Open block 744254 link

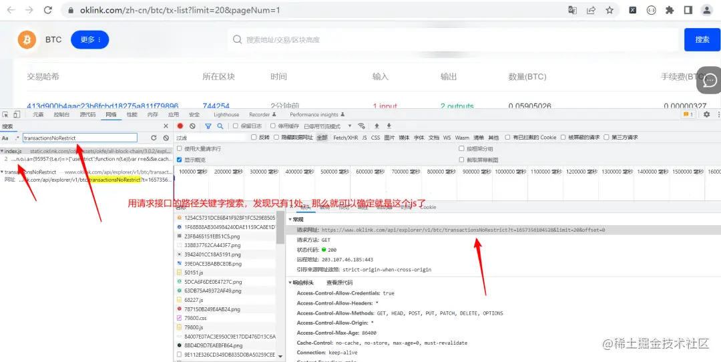(x=216, y=106)
